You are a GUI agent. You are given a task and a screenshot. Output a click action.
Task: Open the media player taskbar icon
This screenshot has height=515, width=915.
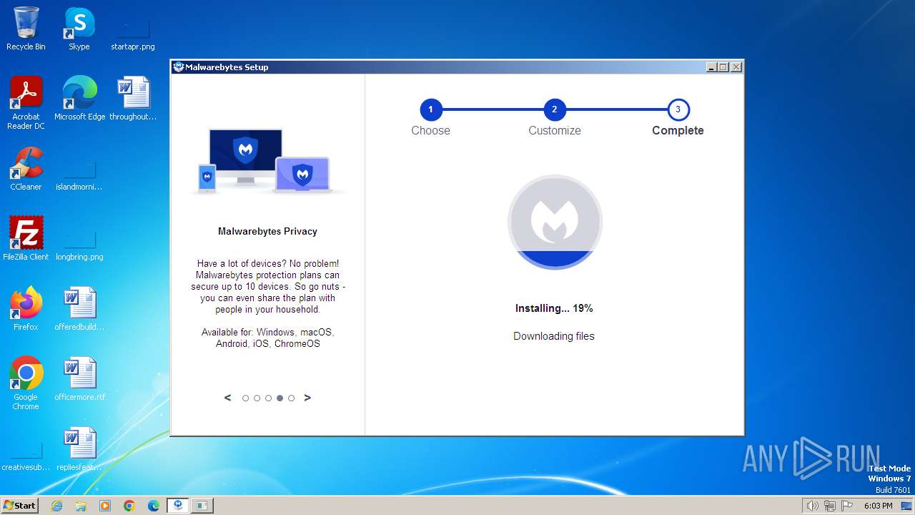click(x=105, y=506)
